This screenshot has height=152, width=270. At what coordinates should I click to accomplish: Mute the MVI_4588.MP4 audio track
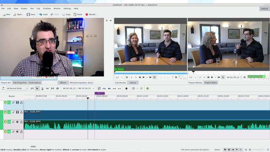coord(17,122)
